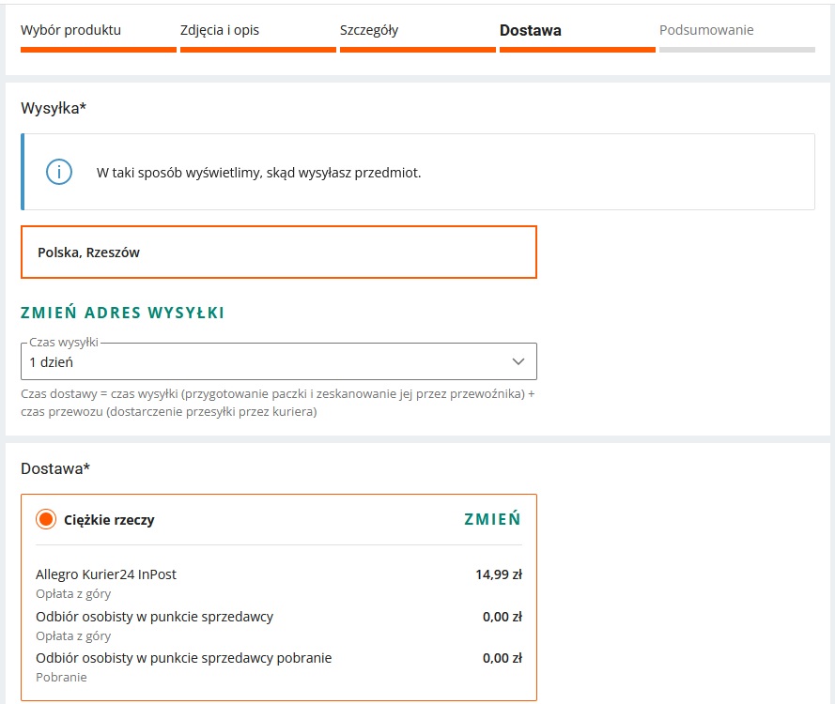Click the info message about shipping origin
The image size is (835, 704).
(259, 173)
